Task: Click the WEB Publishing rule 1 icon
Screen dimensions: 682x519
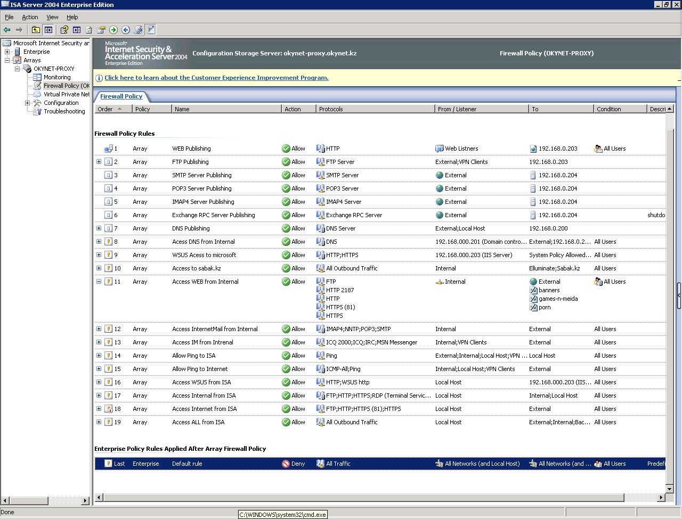Action: (x=108, y=149)
